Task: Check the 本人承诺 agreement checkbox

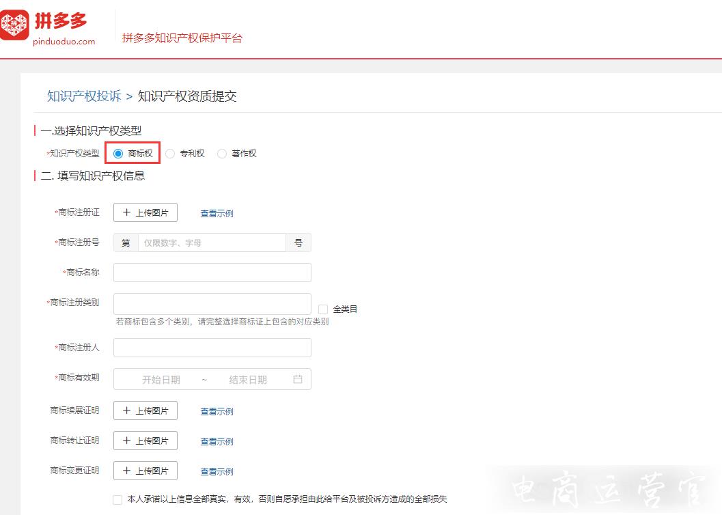Action: 117,500
